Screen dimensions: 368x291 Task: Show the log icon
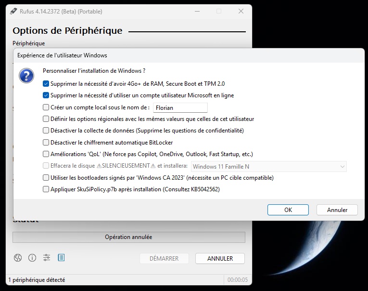click(x=61, y=258)
